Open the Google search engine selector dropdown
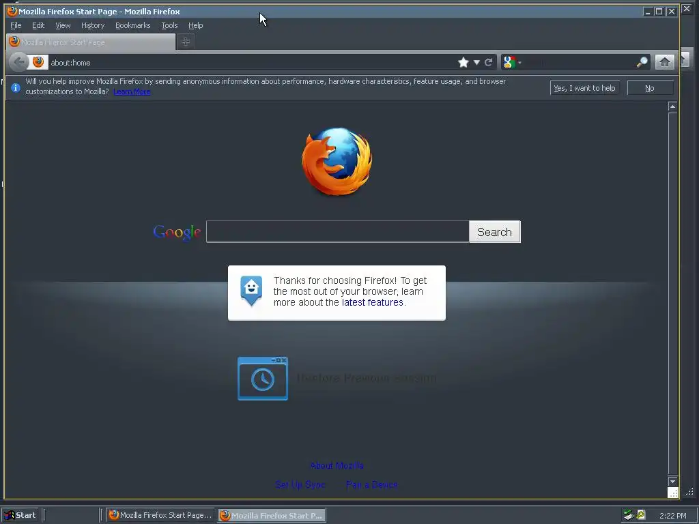Image resolution: width=699 pixels, height=524 pixels. pyautogui.click(x=512, y=62)
